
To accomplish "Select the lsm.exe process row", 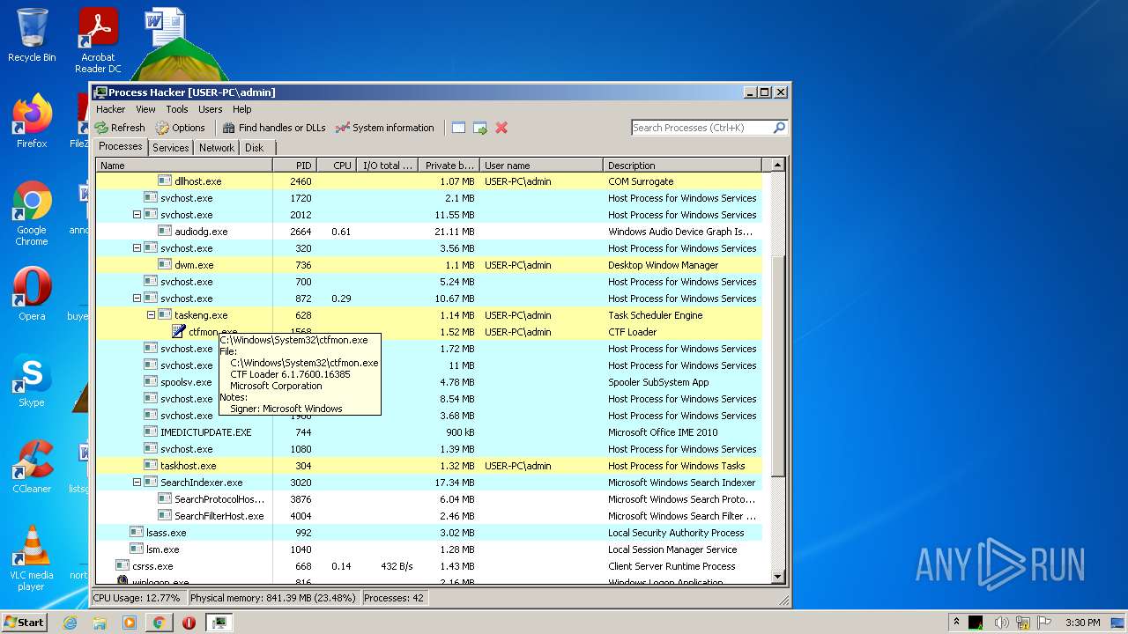I will point(428,549).
